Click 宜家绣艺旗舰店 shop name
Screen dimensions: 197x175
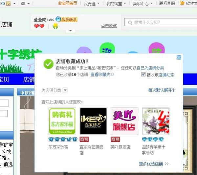(91, 150)
